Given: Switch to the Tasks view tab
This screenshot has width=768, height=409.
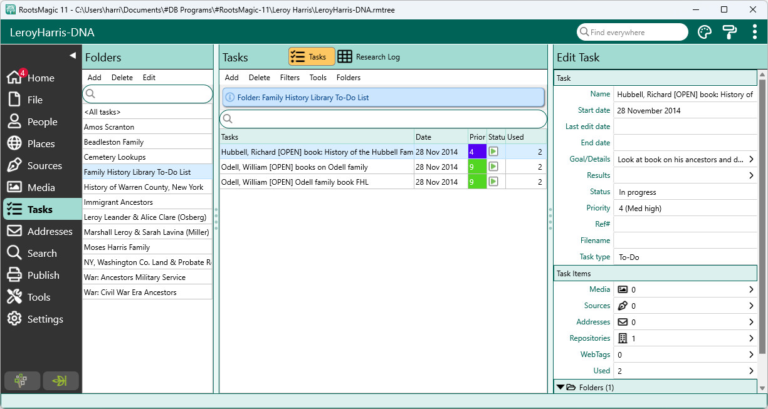Looking at the screenshot, I should 312,56.
